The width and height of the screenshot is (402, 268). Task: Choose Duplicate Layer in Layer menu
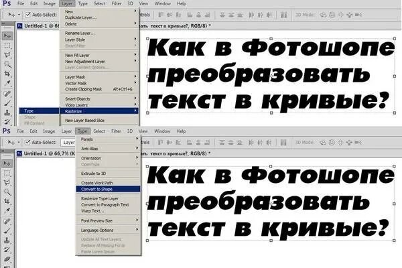point(100,17)
